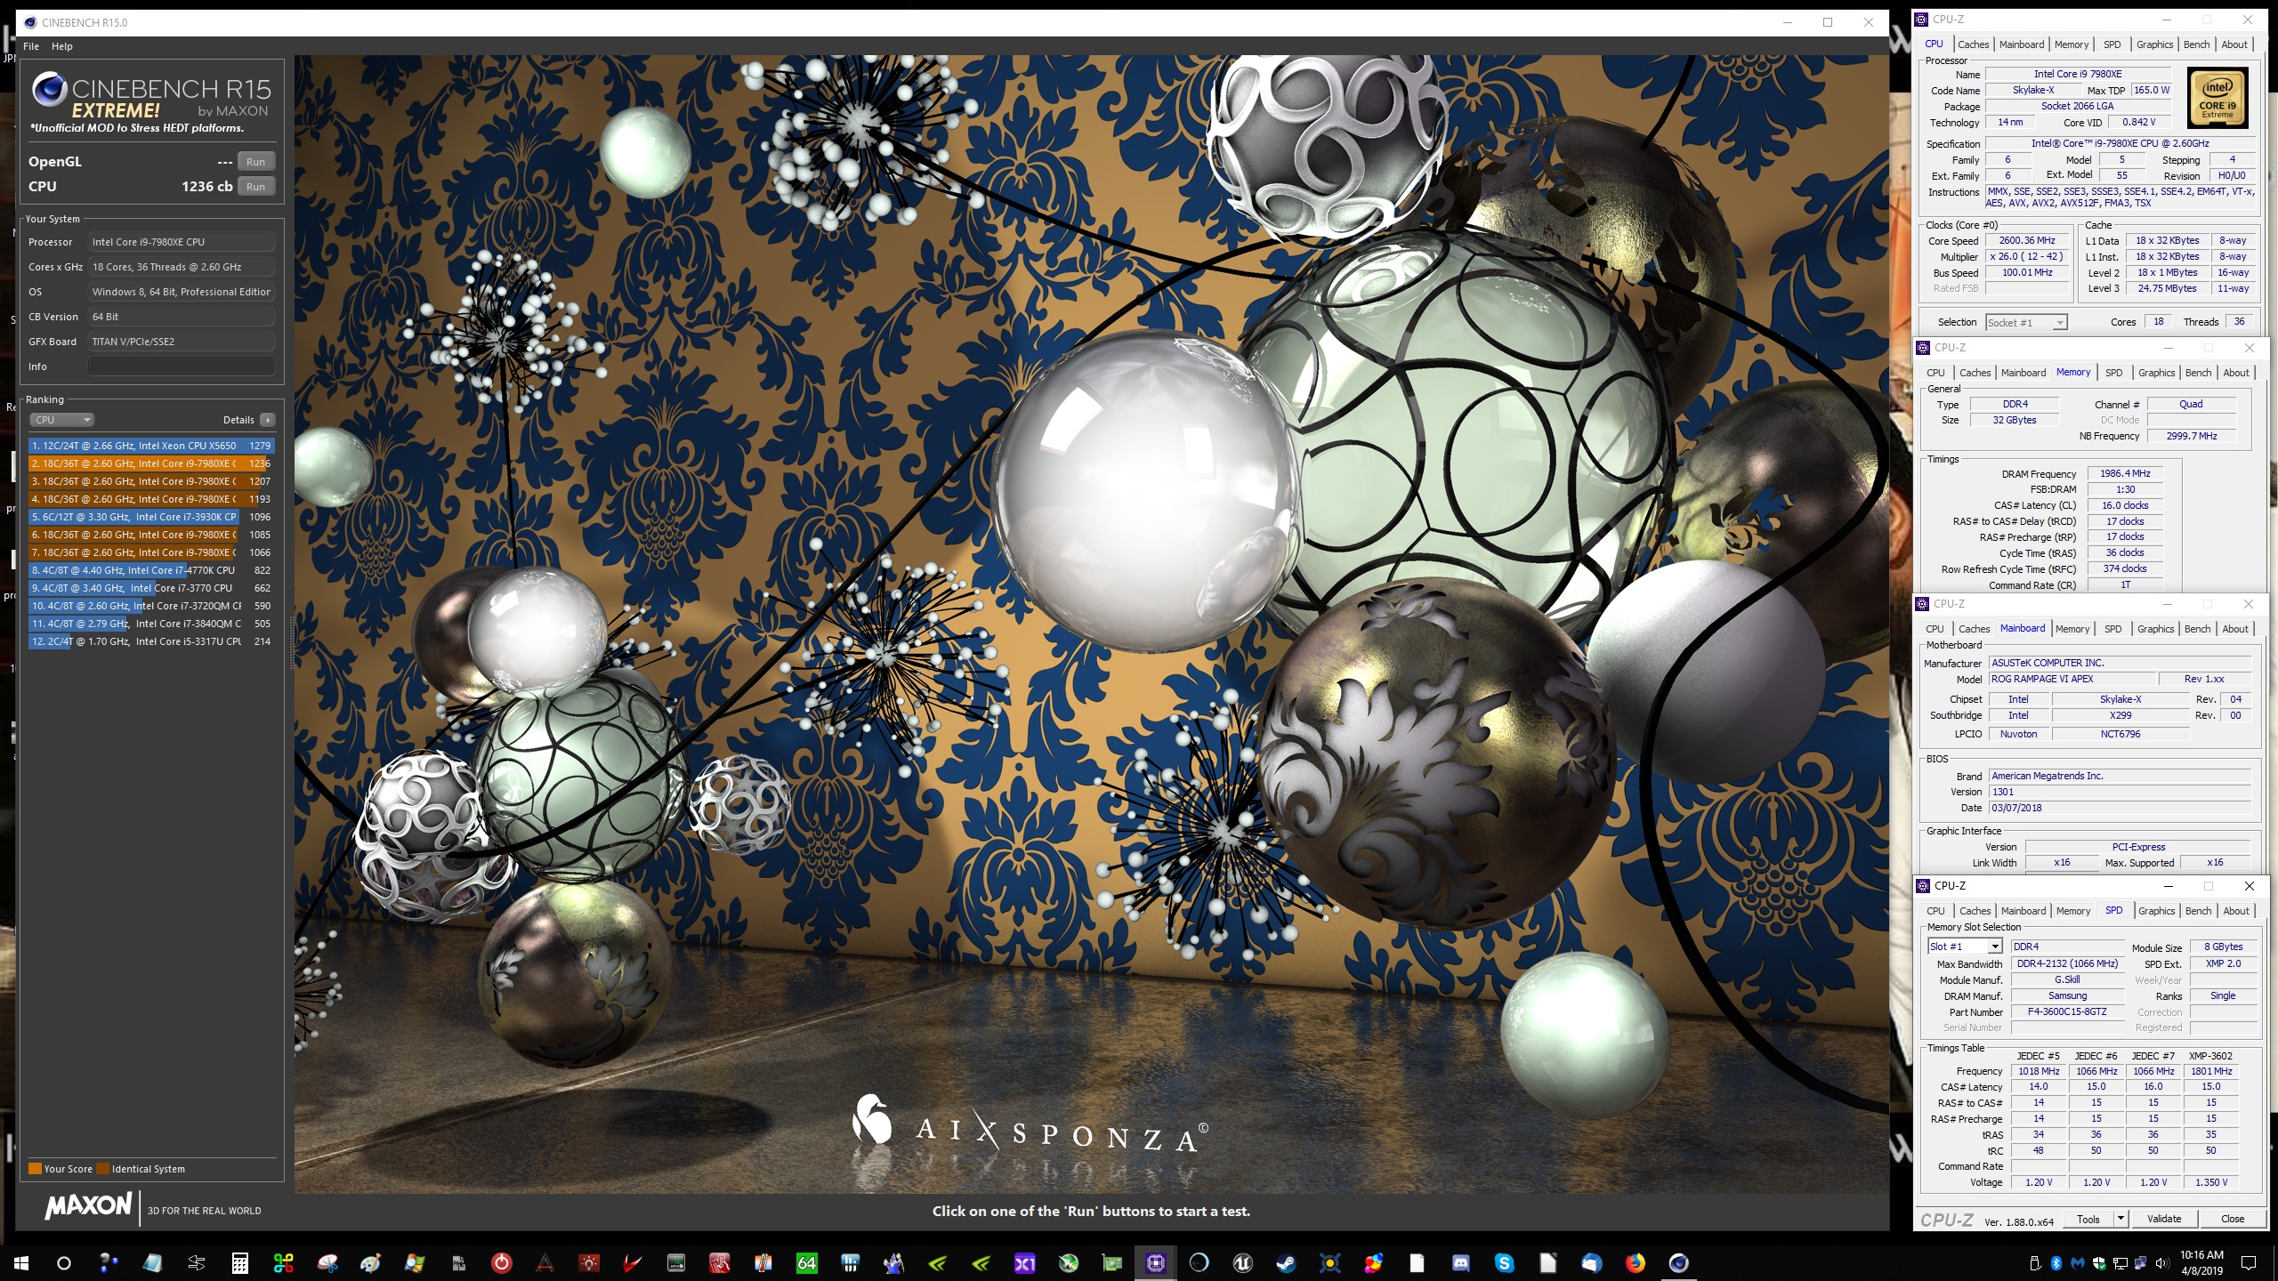Open About tab in the SPD CPU-Z window
The height and width of the screenshot is (1281, 2278).
click(2235, 911)
